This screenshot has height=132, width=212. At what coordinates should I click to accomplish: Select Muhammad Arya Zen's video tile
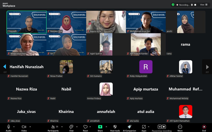[146, 22]
